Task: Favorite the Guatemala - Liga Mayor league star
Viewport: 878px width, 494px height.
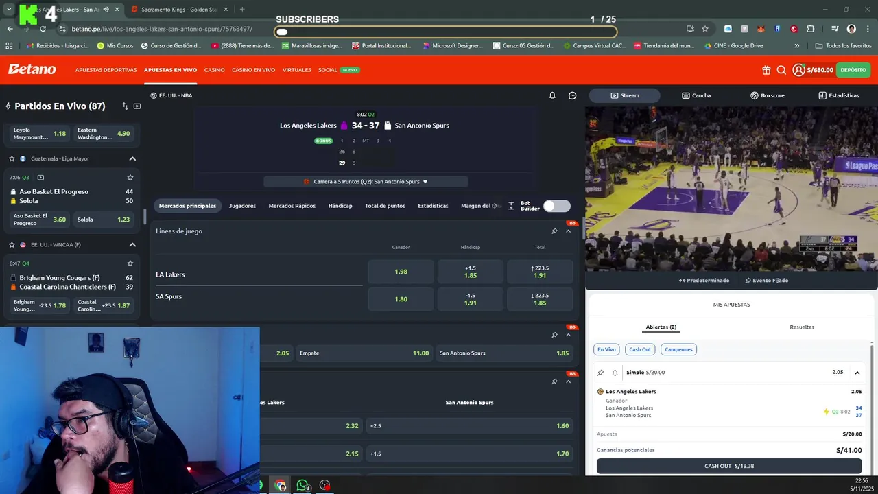Action: (12, 158)
